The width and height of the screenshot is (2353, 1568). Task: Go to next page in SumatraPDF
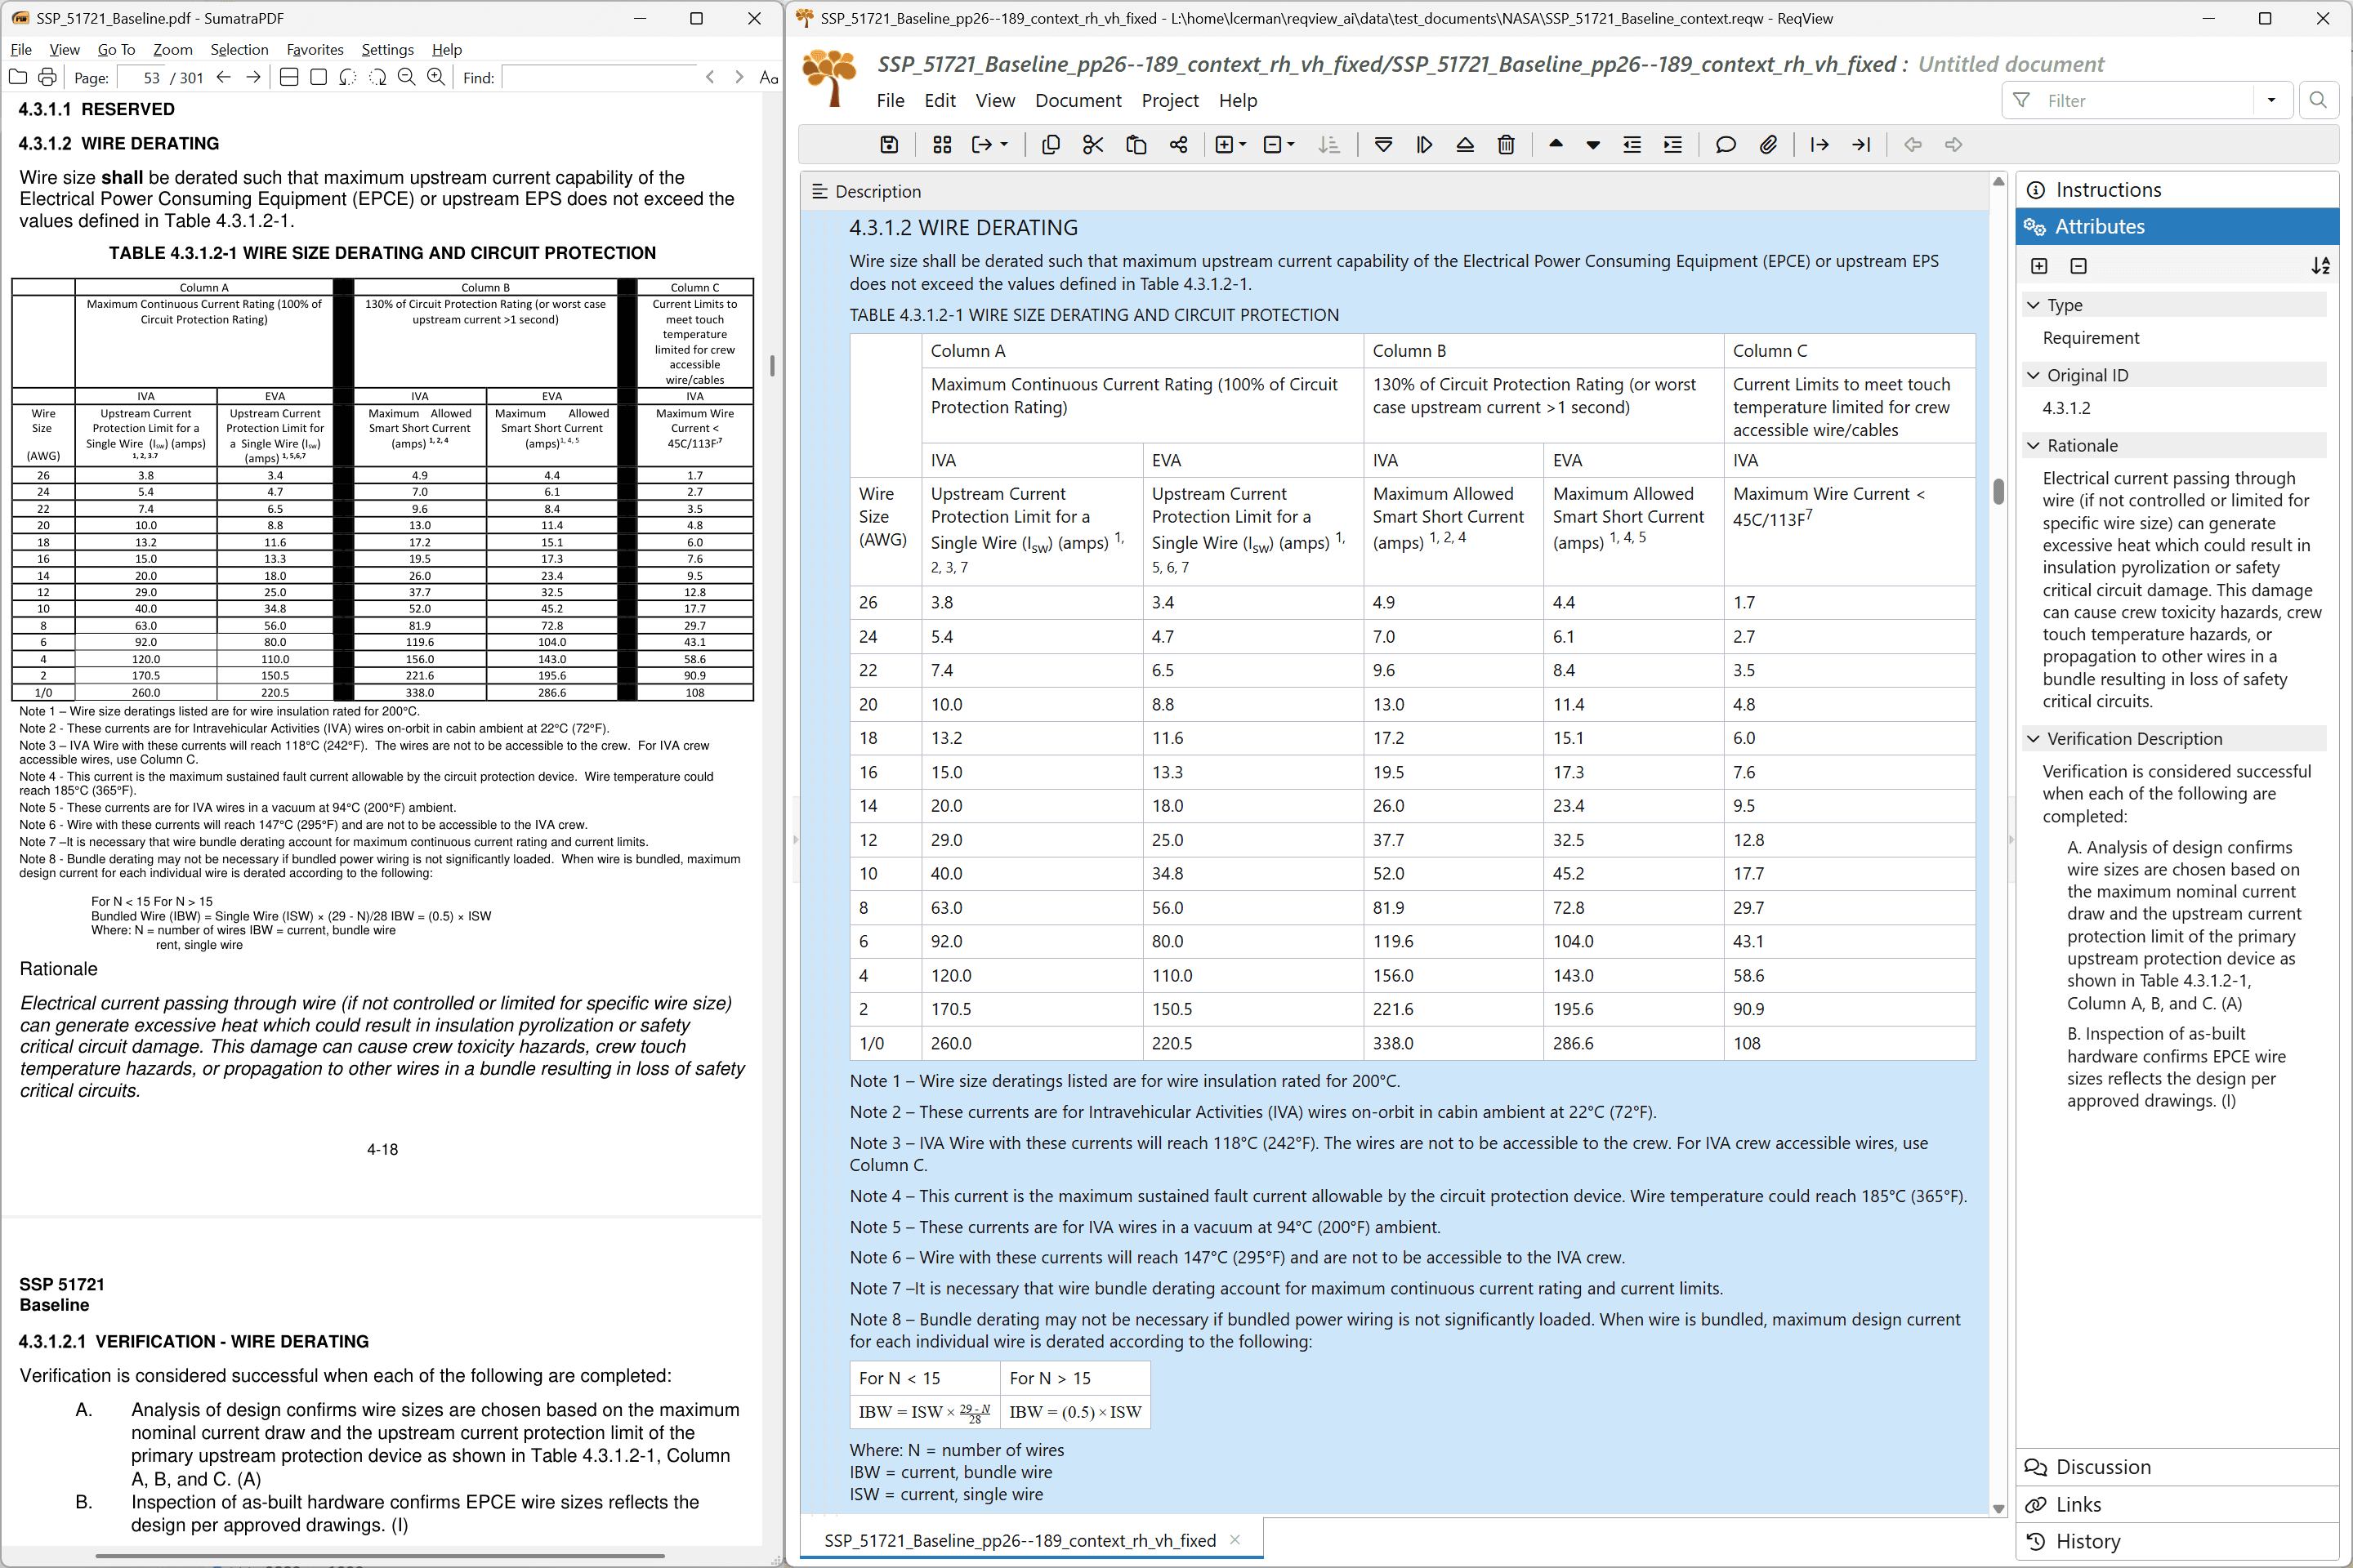253,77
